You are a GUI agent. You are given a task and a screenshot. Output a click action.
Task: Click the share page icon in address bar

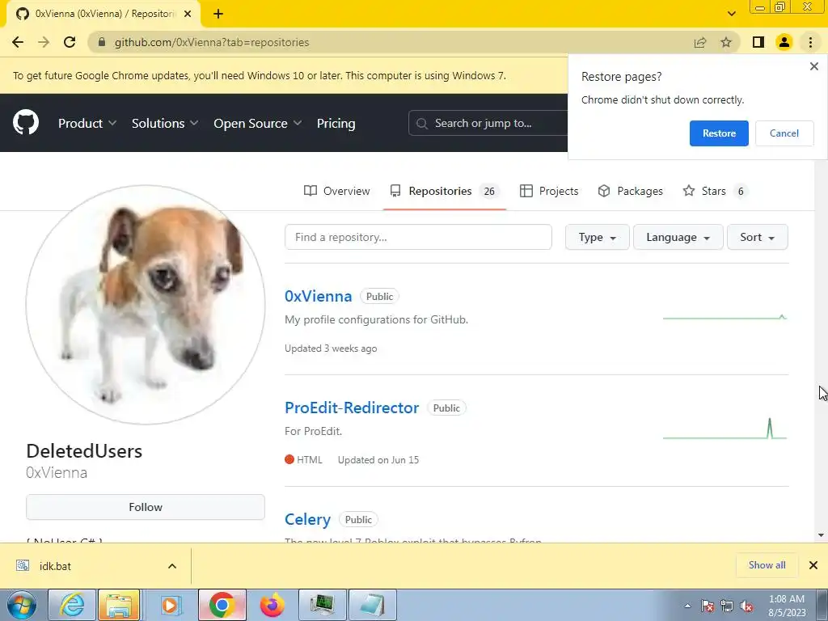click(700, 42)
